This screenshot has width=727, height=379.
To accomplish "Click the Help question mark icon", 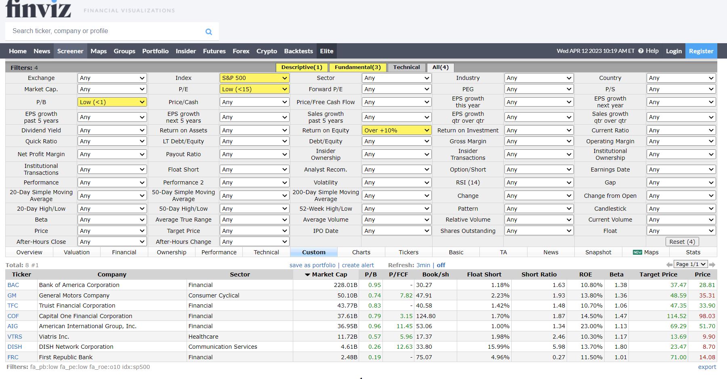I will click(641, 51).
